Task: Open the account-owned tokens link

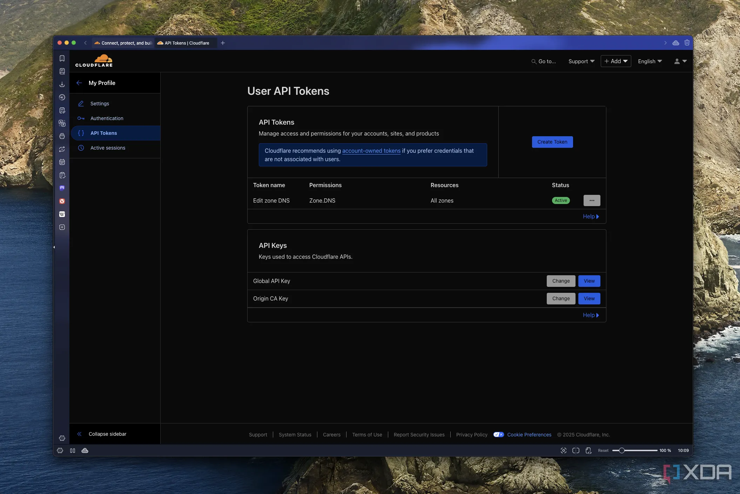Action: tap(371, 151)
